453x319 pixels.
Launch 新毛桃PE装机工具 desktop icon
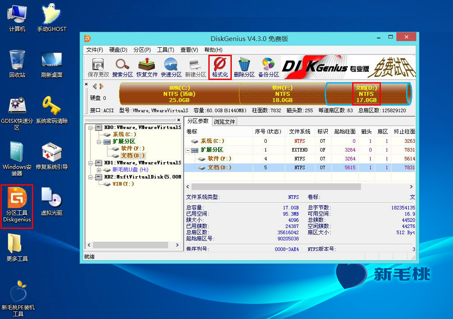coord(18,299)
